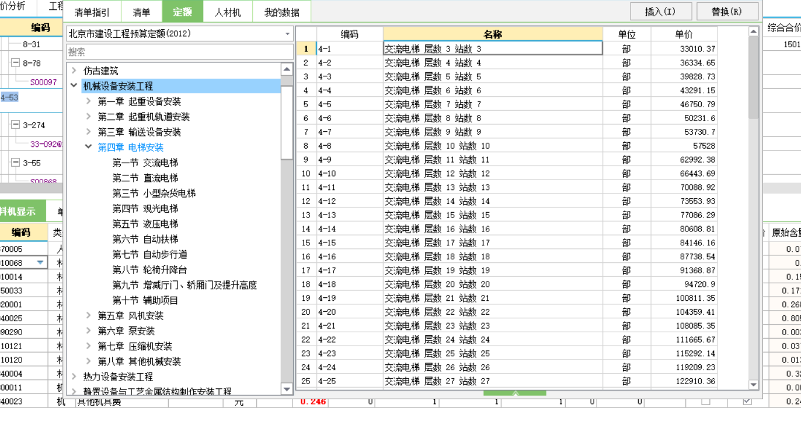The height and width of the screenshot is (436, 801).
Task: Expand 第七章 压缩机安装 chapter
Action: 88,346
